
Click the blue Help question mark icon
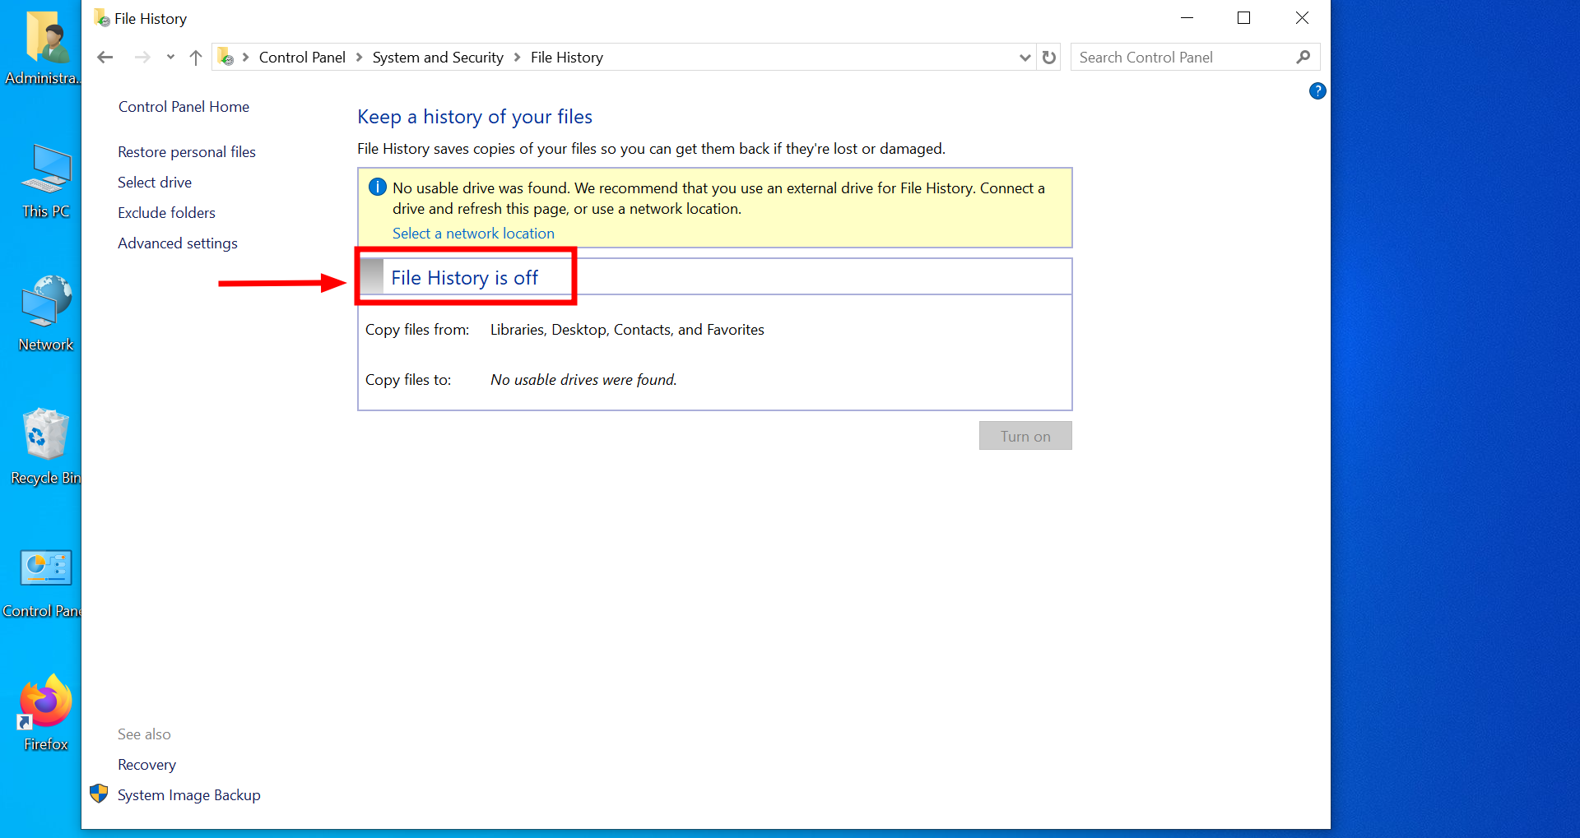1317,90
